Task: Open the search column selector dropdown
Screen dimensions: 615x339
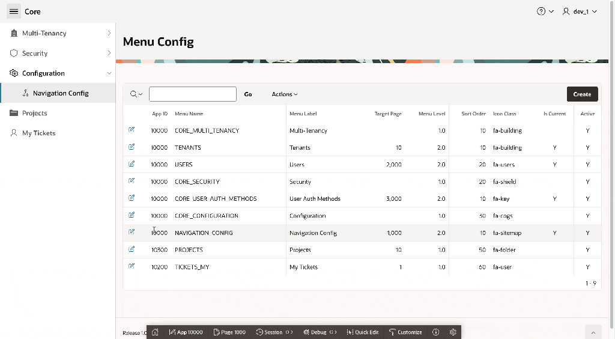Action: pyautogui.click(x=136, y=94)
